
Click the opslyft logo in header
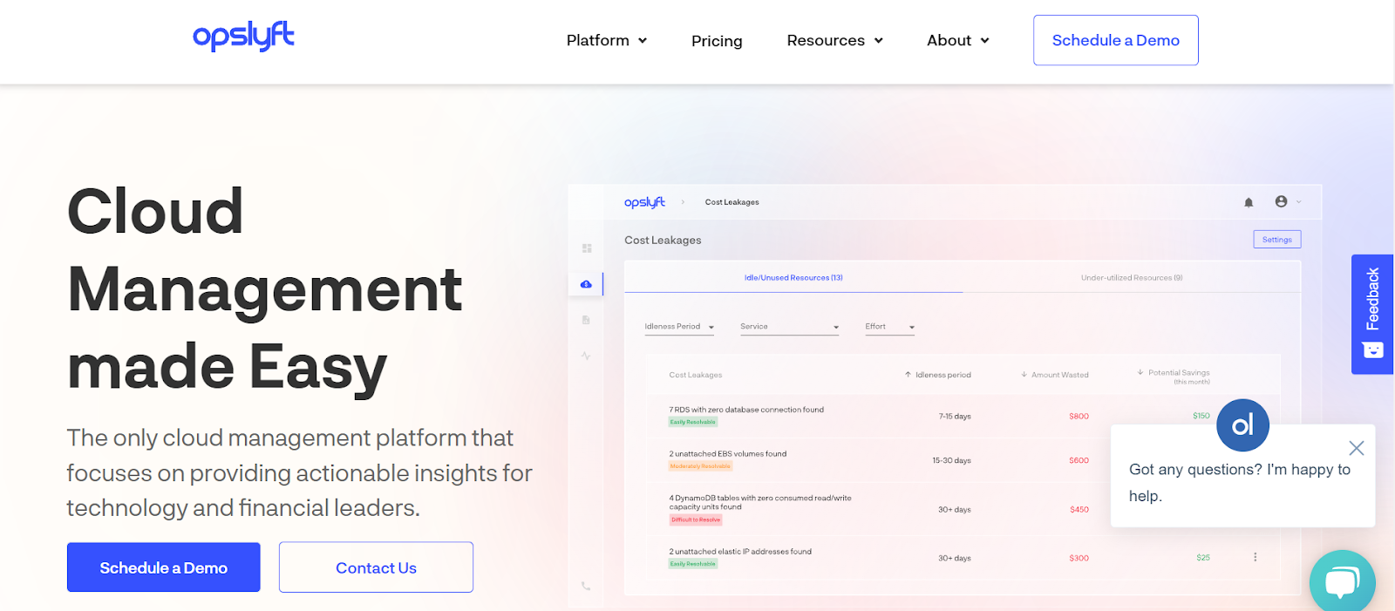pos(243,37)
